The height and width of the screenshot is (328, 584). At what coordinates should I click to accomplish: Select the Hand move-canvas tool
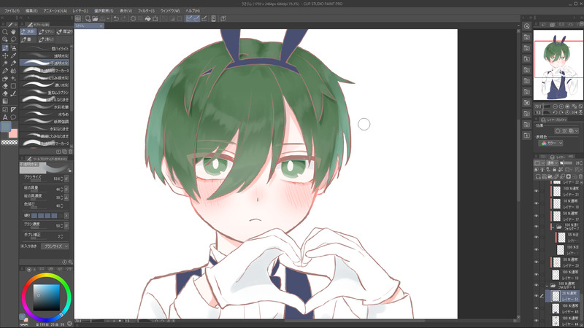(x=13, y=32)
